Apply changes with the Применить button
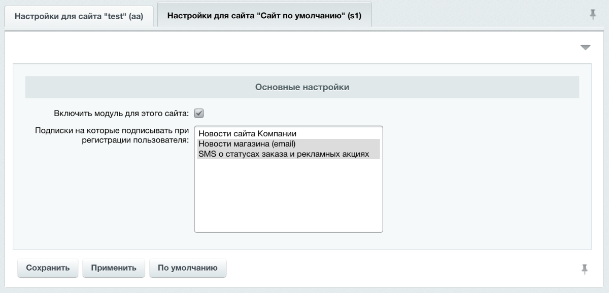609x293 pixels. point(113,268)
